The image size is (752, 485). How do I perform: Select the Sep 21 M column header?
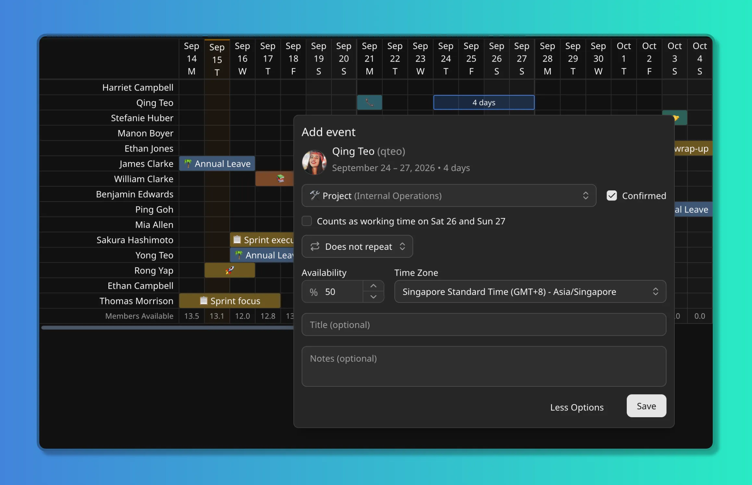click(x=369, y=58)
